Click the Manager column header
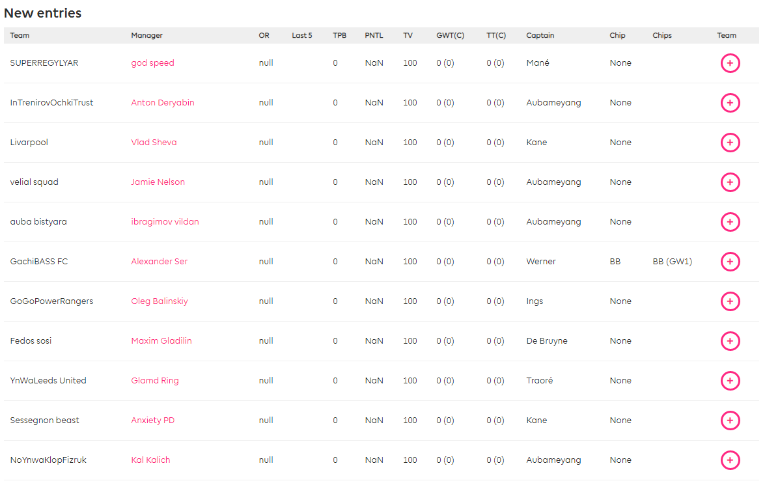The image size is (765, 483). coord(146,35)
